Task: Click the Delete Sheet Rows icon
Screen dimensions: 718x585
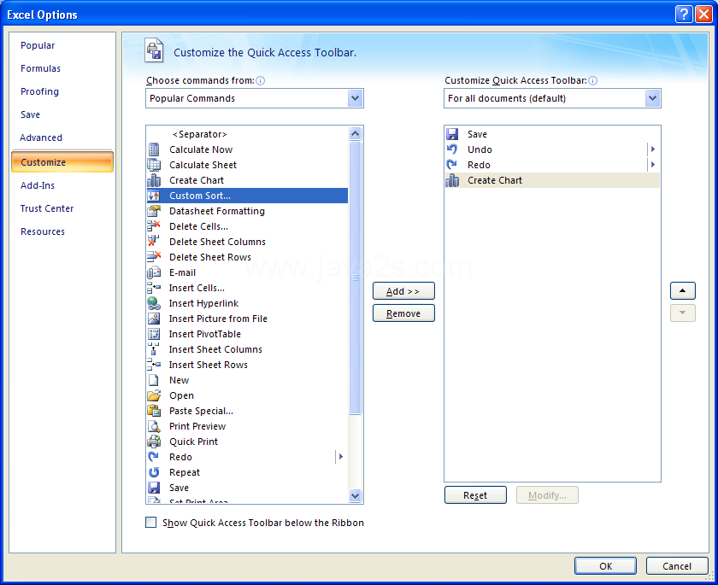Action: [154, 257]
